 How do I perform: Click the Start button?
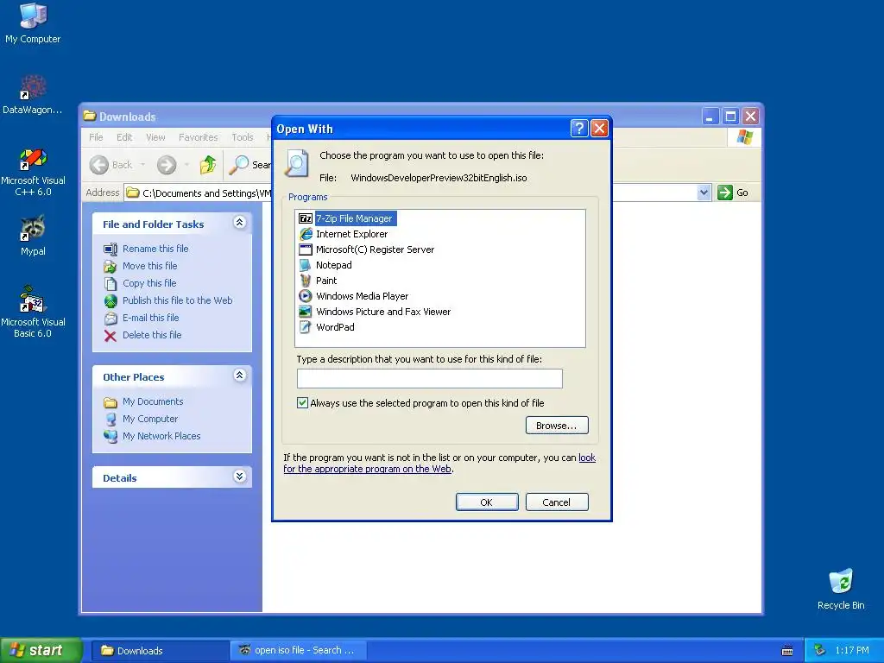coord(41,650)
